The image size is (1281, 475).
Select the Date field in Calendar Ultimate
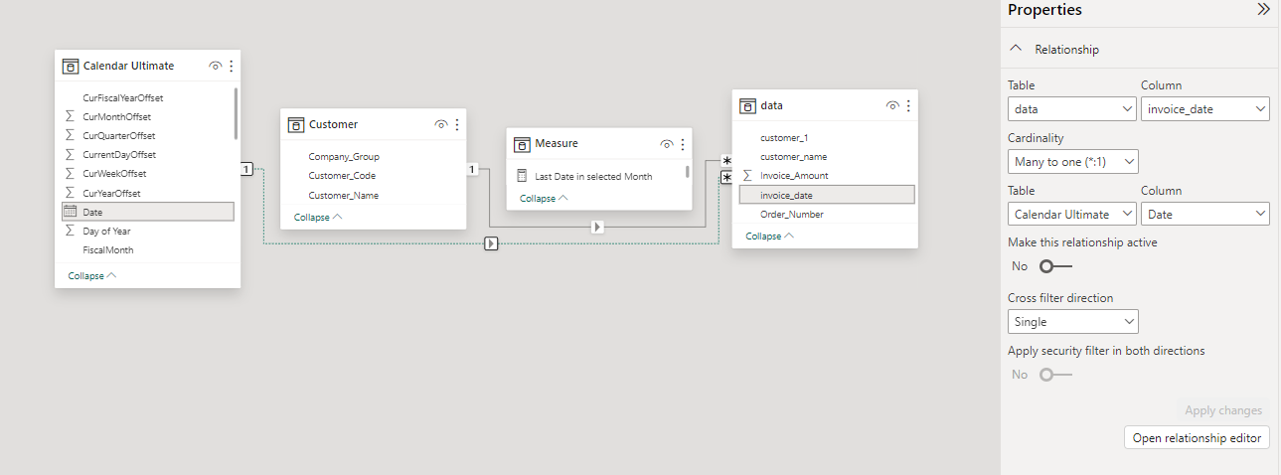[148, 212]
